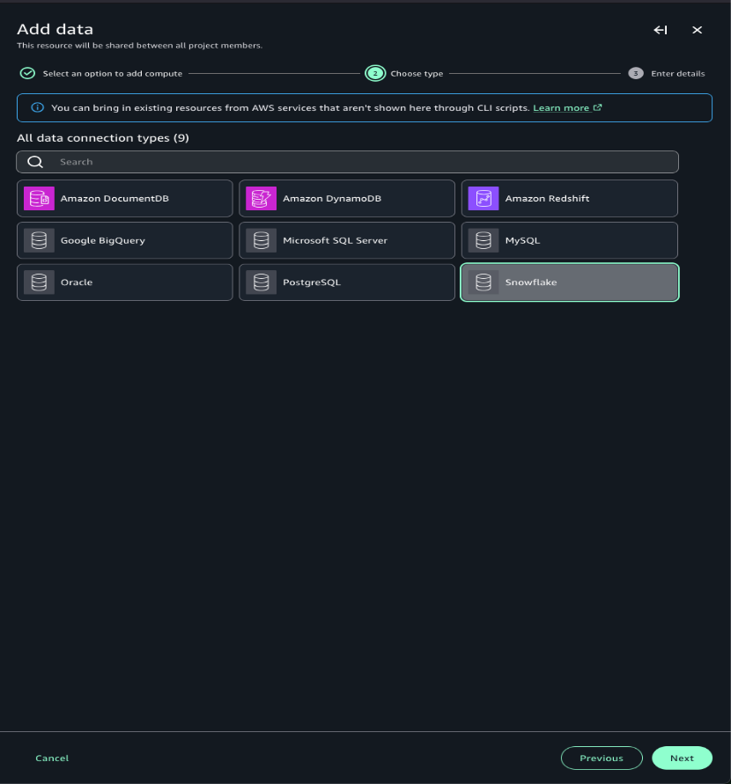
Task: Click the 'Add data' title
Action: [55, 30]
